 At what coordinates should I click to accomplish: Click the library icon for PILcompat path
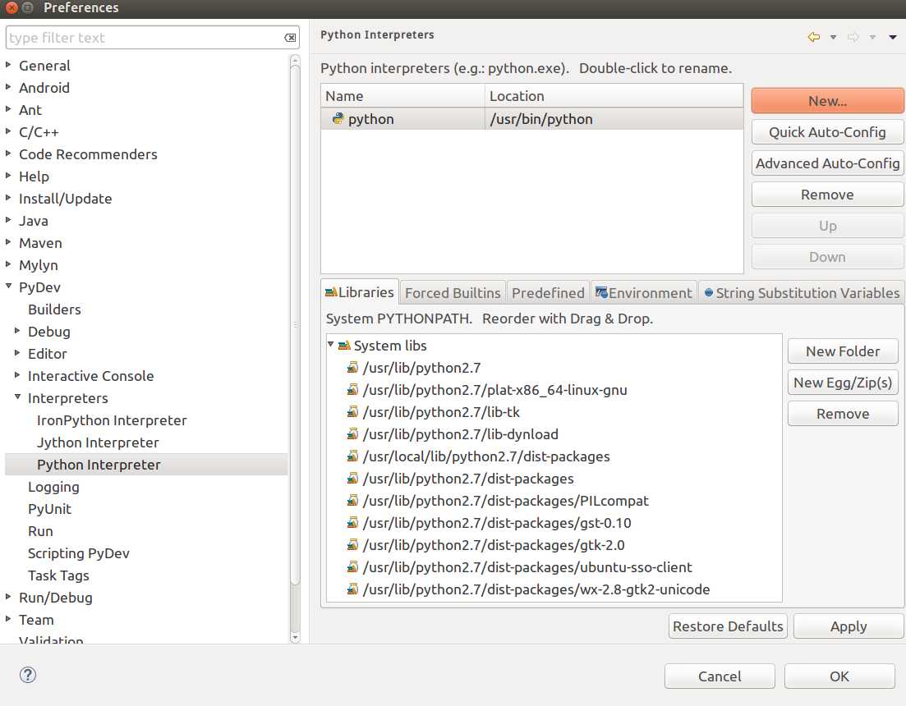[352, 501]
